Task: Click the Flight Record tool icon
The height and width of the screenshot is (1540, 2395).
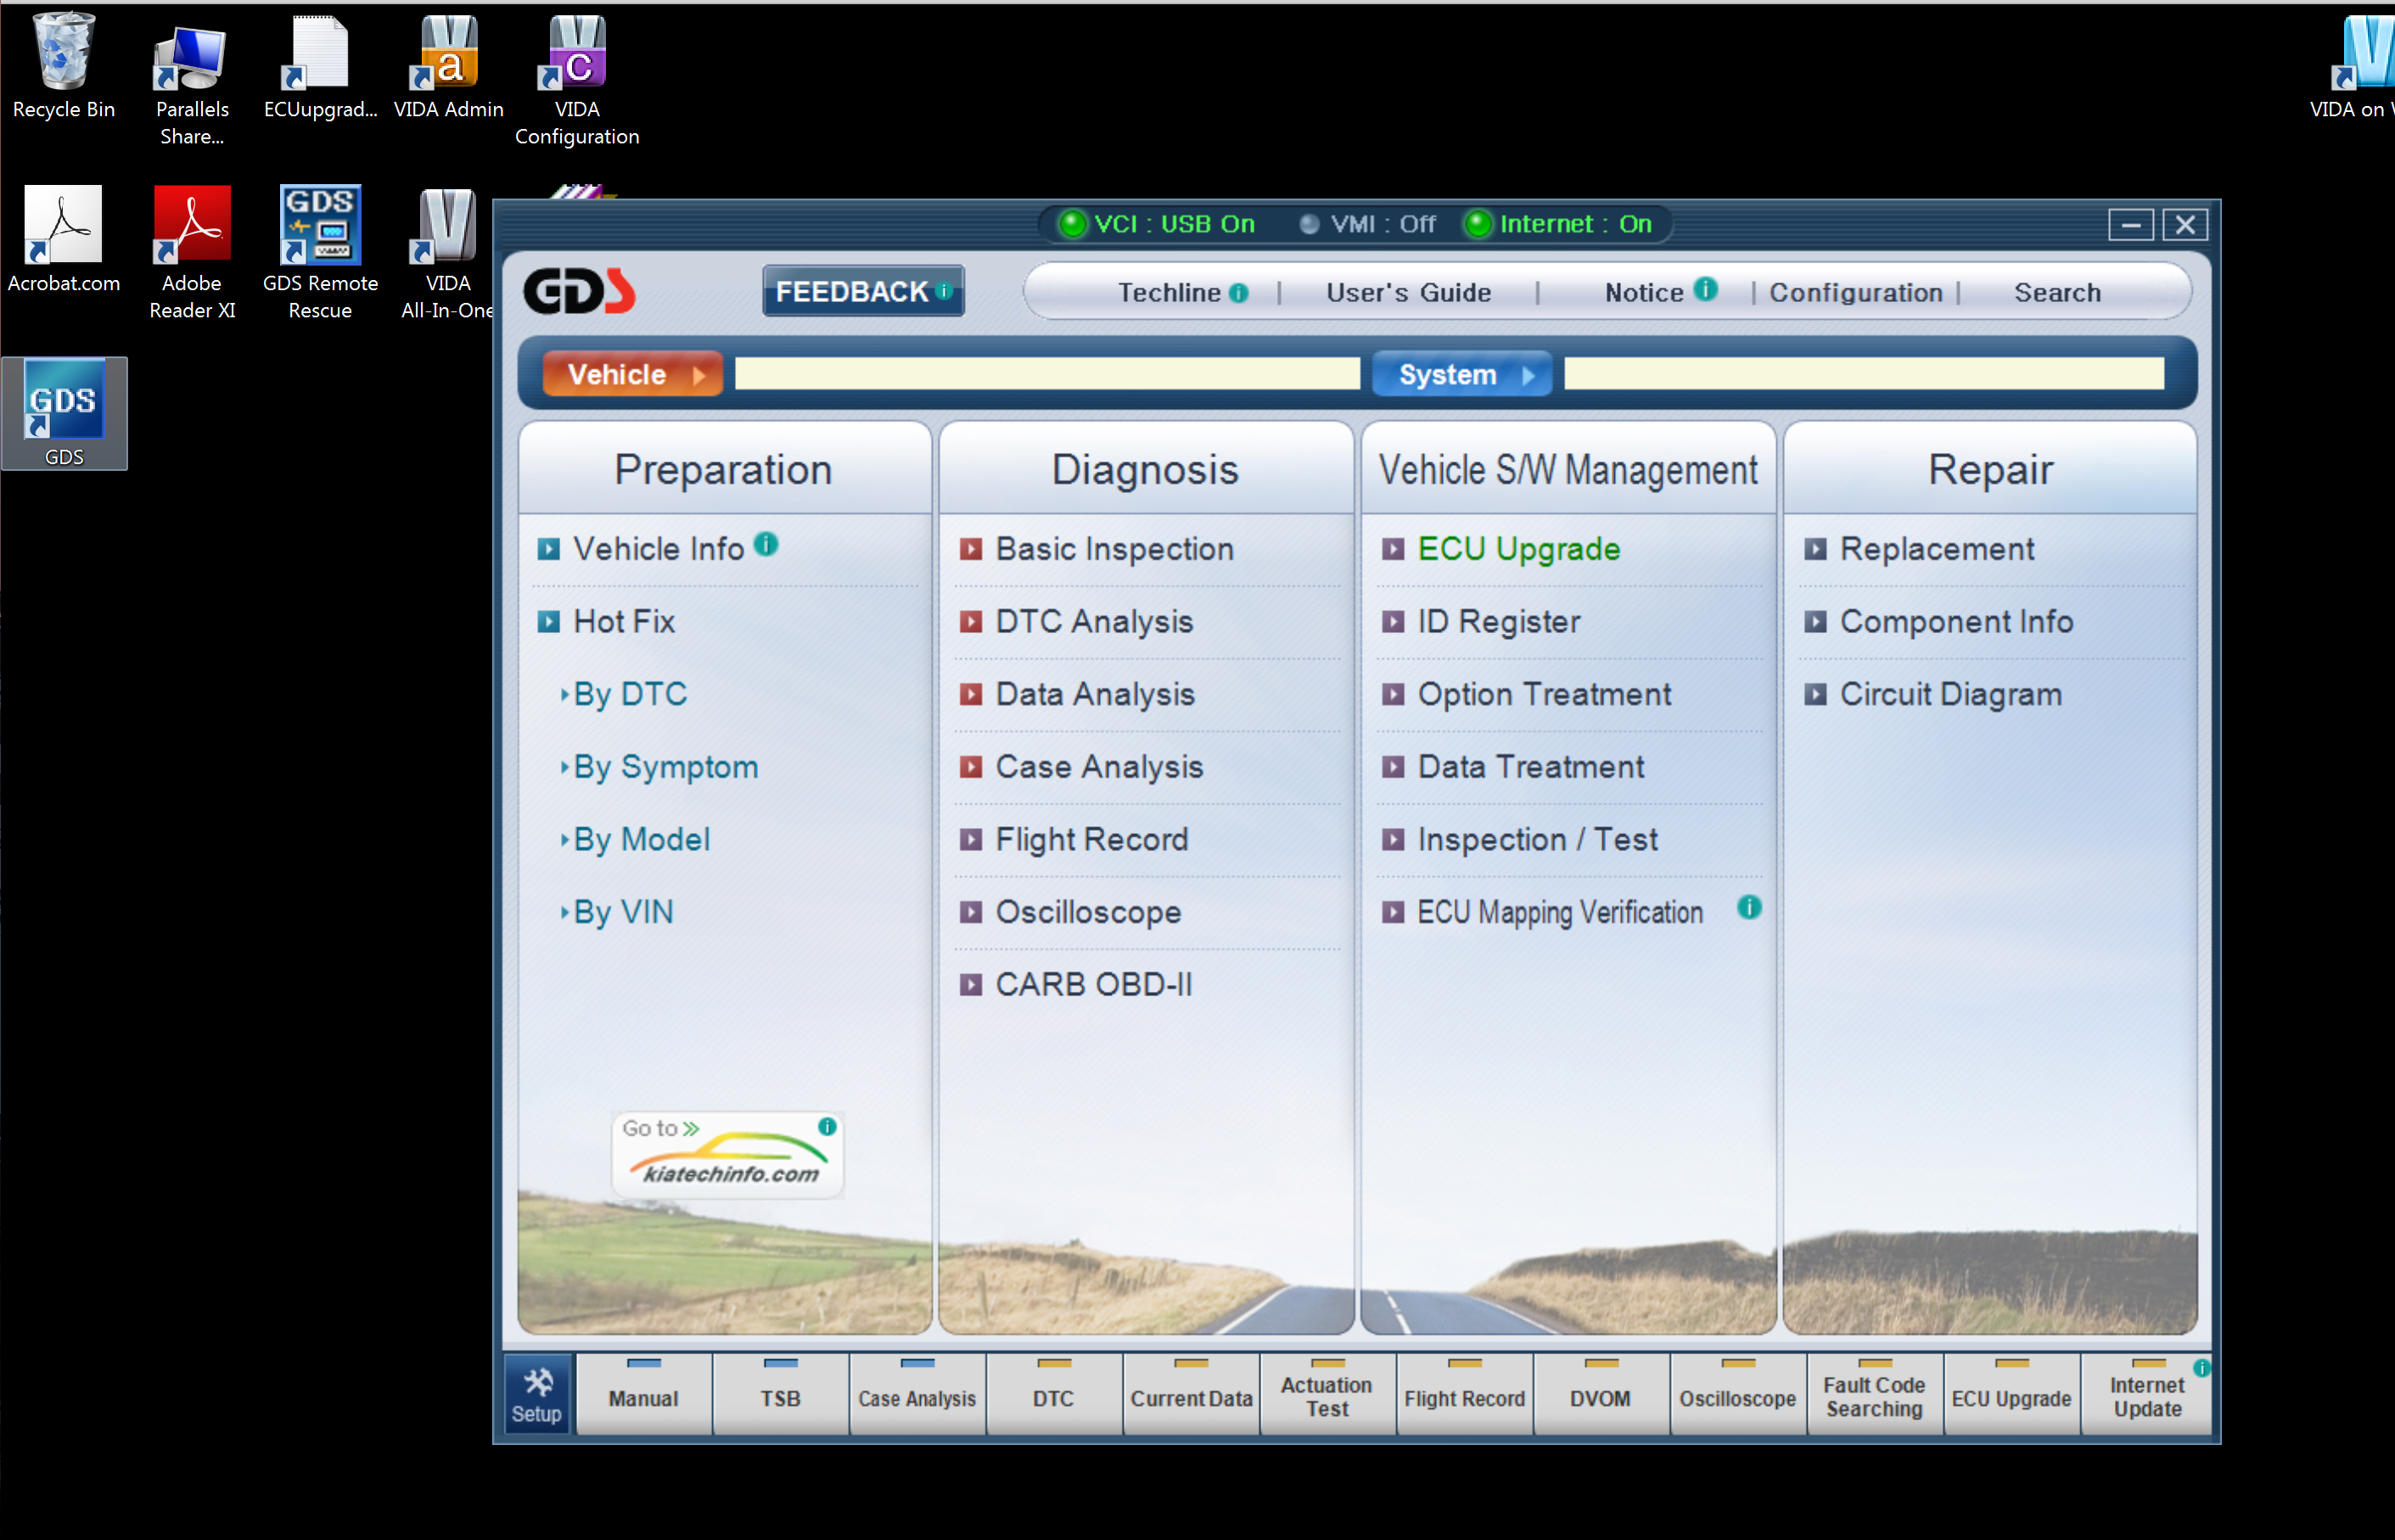Action: [x=1465, y=1393]
